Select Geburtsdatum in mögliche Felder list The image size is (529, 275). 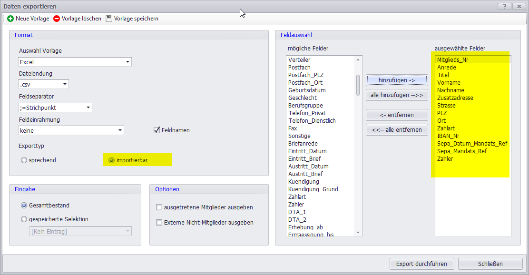click(307, 90)
